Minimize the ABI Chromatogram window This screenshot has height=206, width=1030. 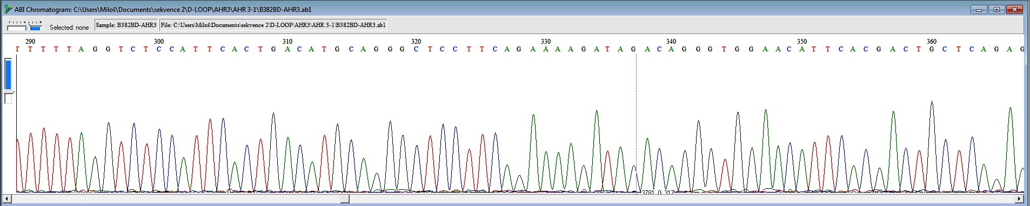tap(979, 9)
